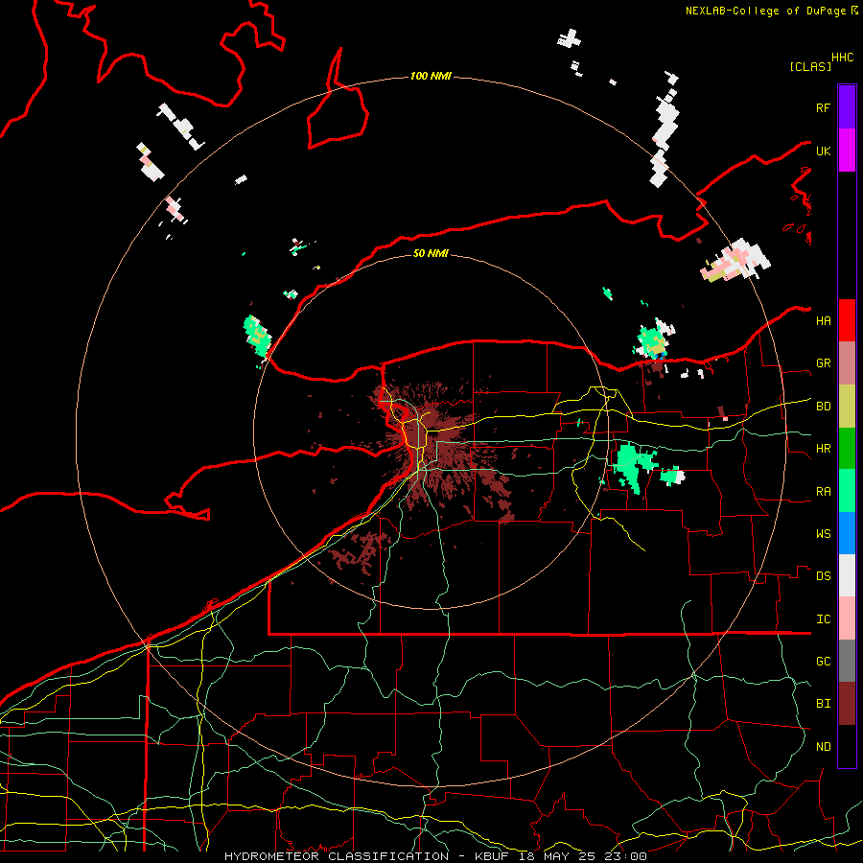Click the 100 NMI range ring label
Viewport: 863px width, 863px height.
click(x=431, y=76)
